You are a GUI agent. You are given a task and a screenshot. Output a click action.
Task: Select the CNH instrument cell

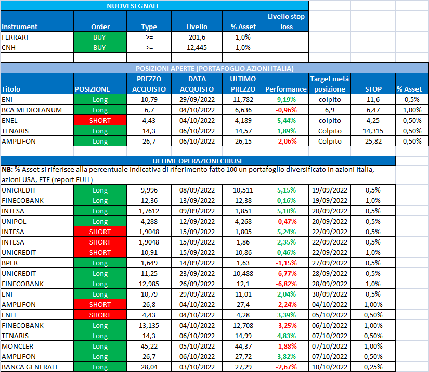point(37,47)
